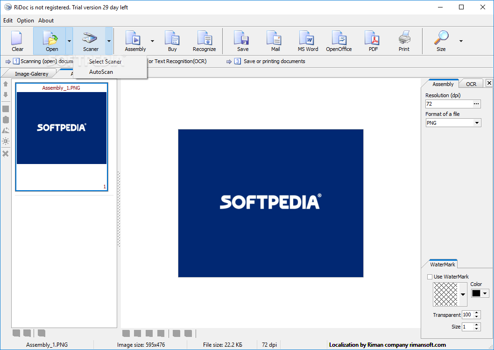The width and height of the screenshot is (494, 350).
Task: Switch to the OCR tab
Action: [x=471, y=84]
